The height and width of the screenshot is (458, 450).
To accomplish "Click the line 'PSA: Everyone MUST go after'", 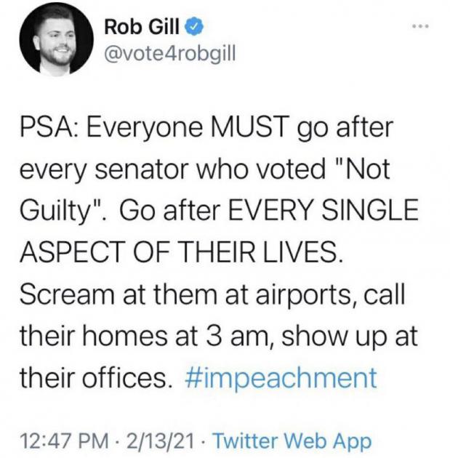I will pyautogui.click(x=206, y=128).
